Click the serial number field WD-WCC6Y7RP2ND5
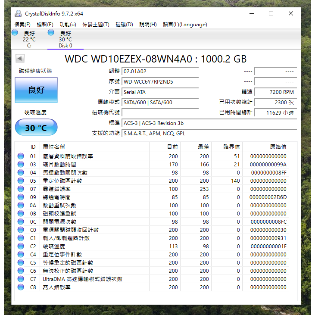The height and width of the screenshot is (315, 315). click(x=160, y=82)
